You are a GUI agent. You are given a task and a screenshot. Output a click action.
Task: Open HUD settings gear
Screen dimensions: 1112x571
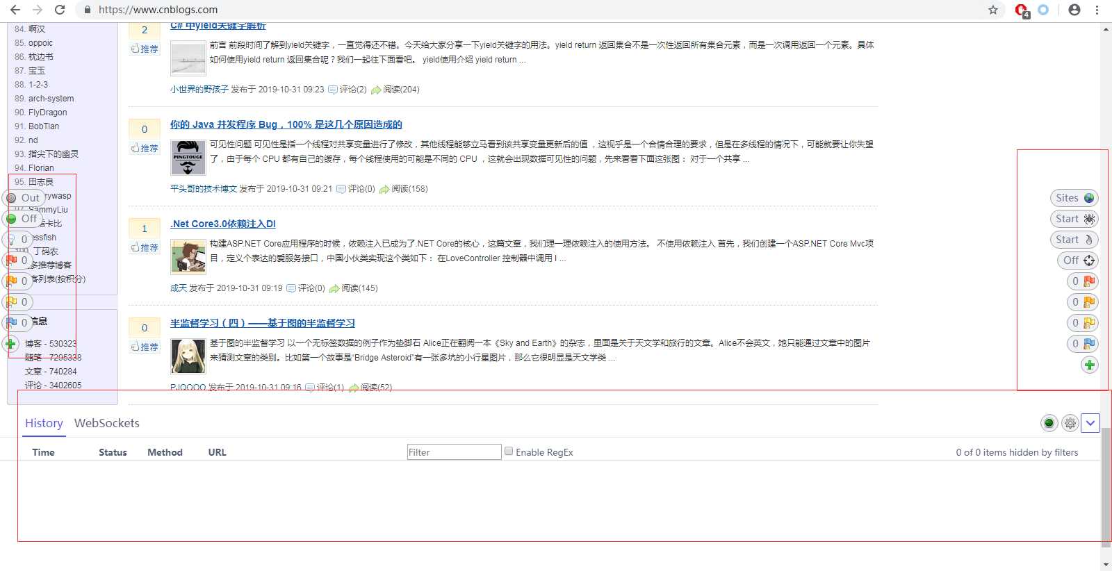[x=1070, y=422]
